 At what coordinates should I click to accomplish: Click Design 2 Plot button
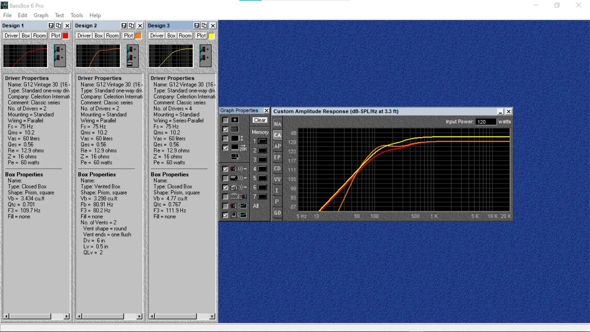[x=128, y=36]
